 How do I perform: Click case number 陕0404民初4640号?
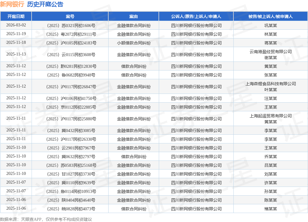71,200
